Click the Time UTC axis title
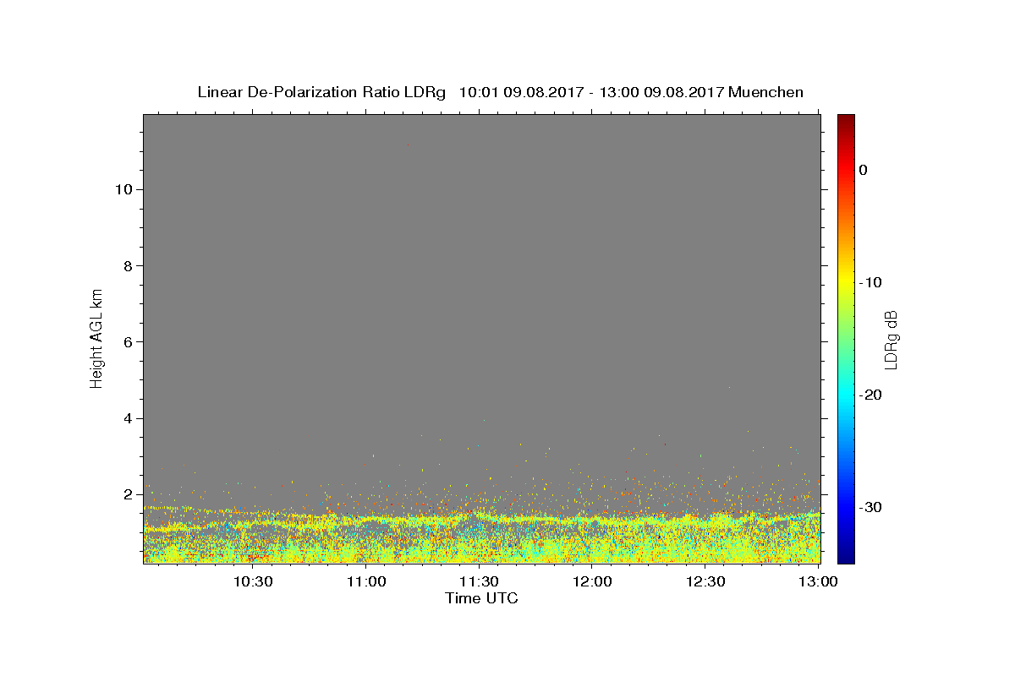 pyautogui.click(x=481, y=599)
